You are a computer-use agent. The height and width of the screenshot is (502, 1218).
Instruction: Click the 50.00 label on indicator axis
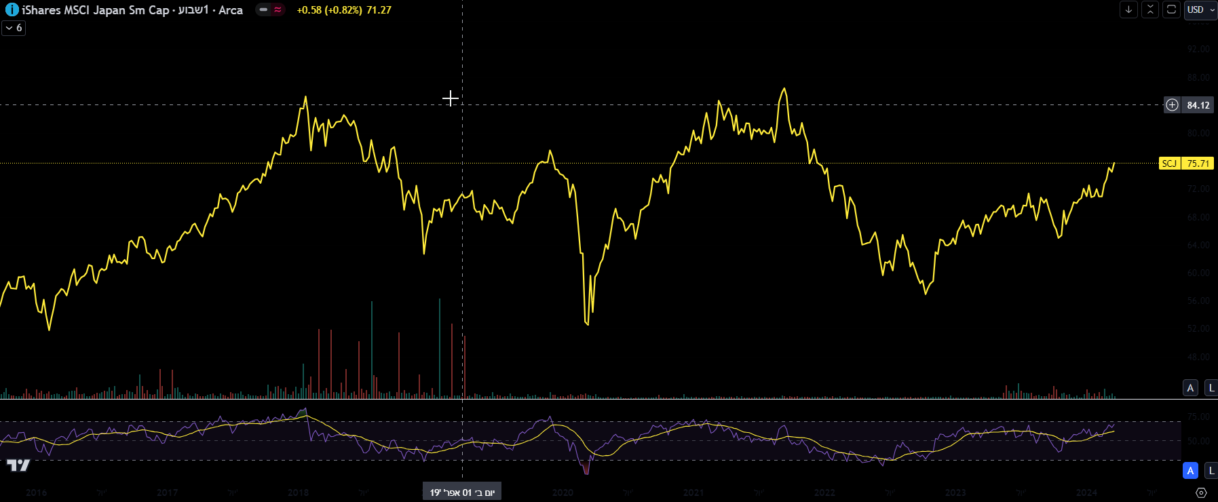tap(1198, 441)
